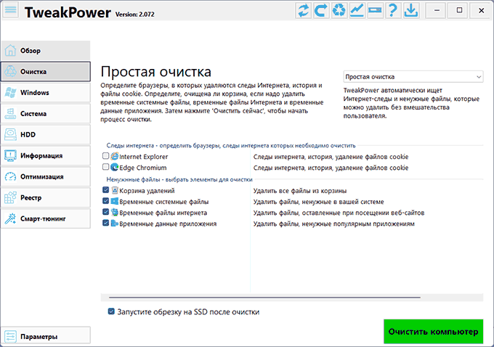
Task: Open the Windows section
Action: point(46,93)
